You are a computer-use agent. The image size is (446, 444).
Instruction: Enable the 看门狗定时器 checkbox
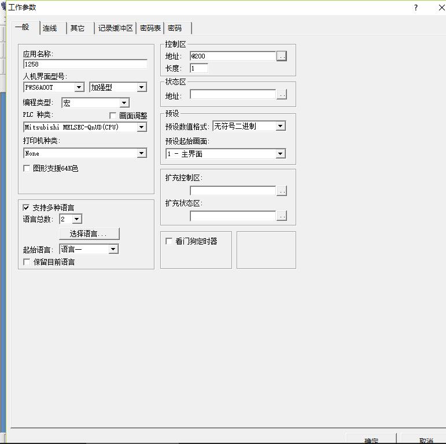(169, 241)
